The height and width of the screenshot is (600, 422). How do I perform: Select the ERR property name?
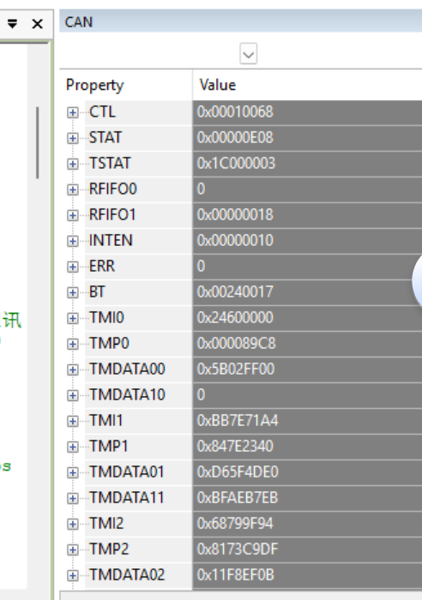[x=102, y=267]
